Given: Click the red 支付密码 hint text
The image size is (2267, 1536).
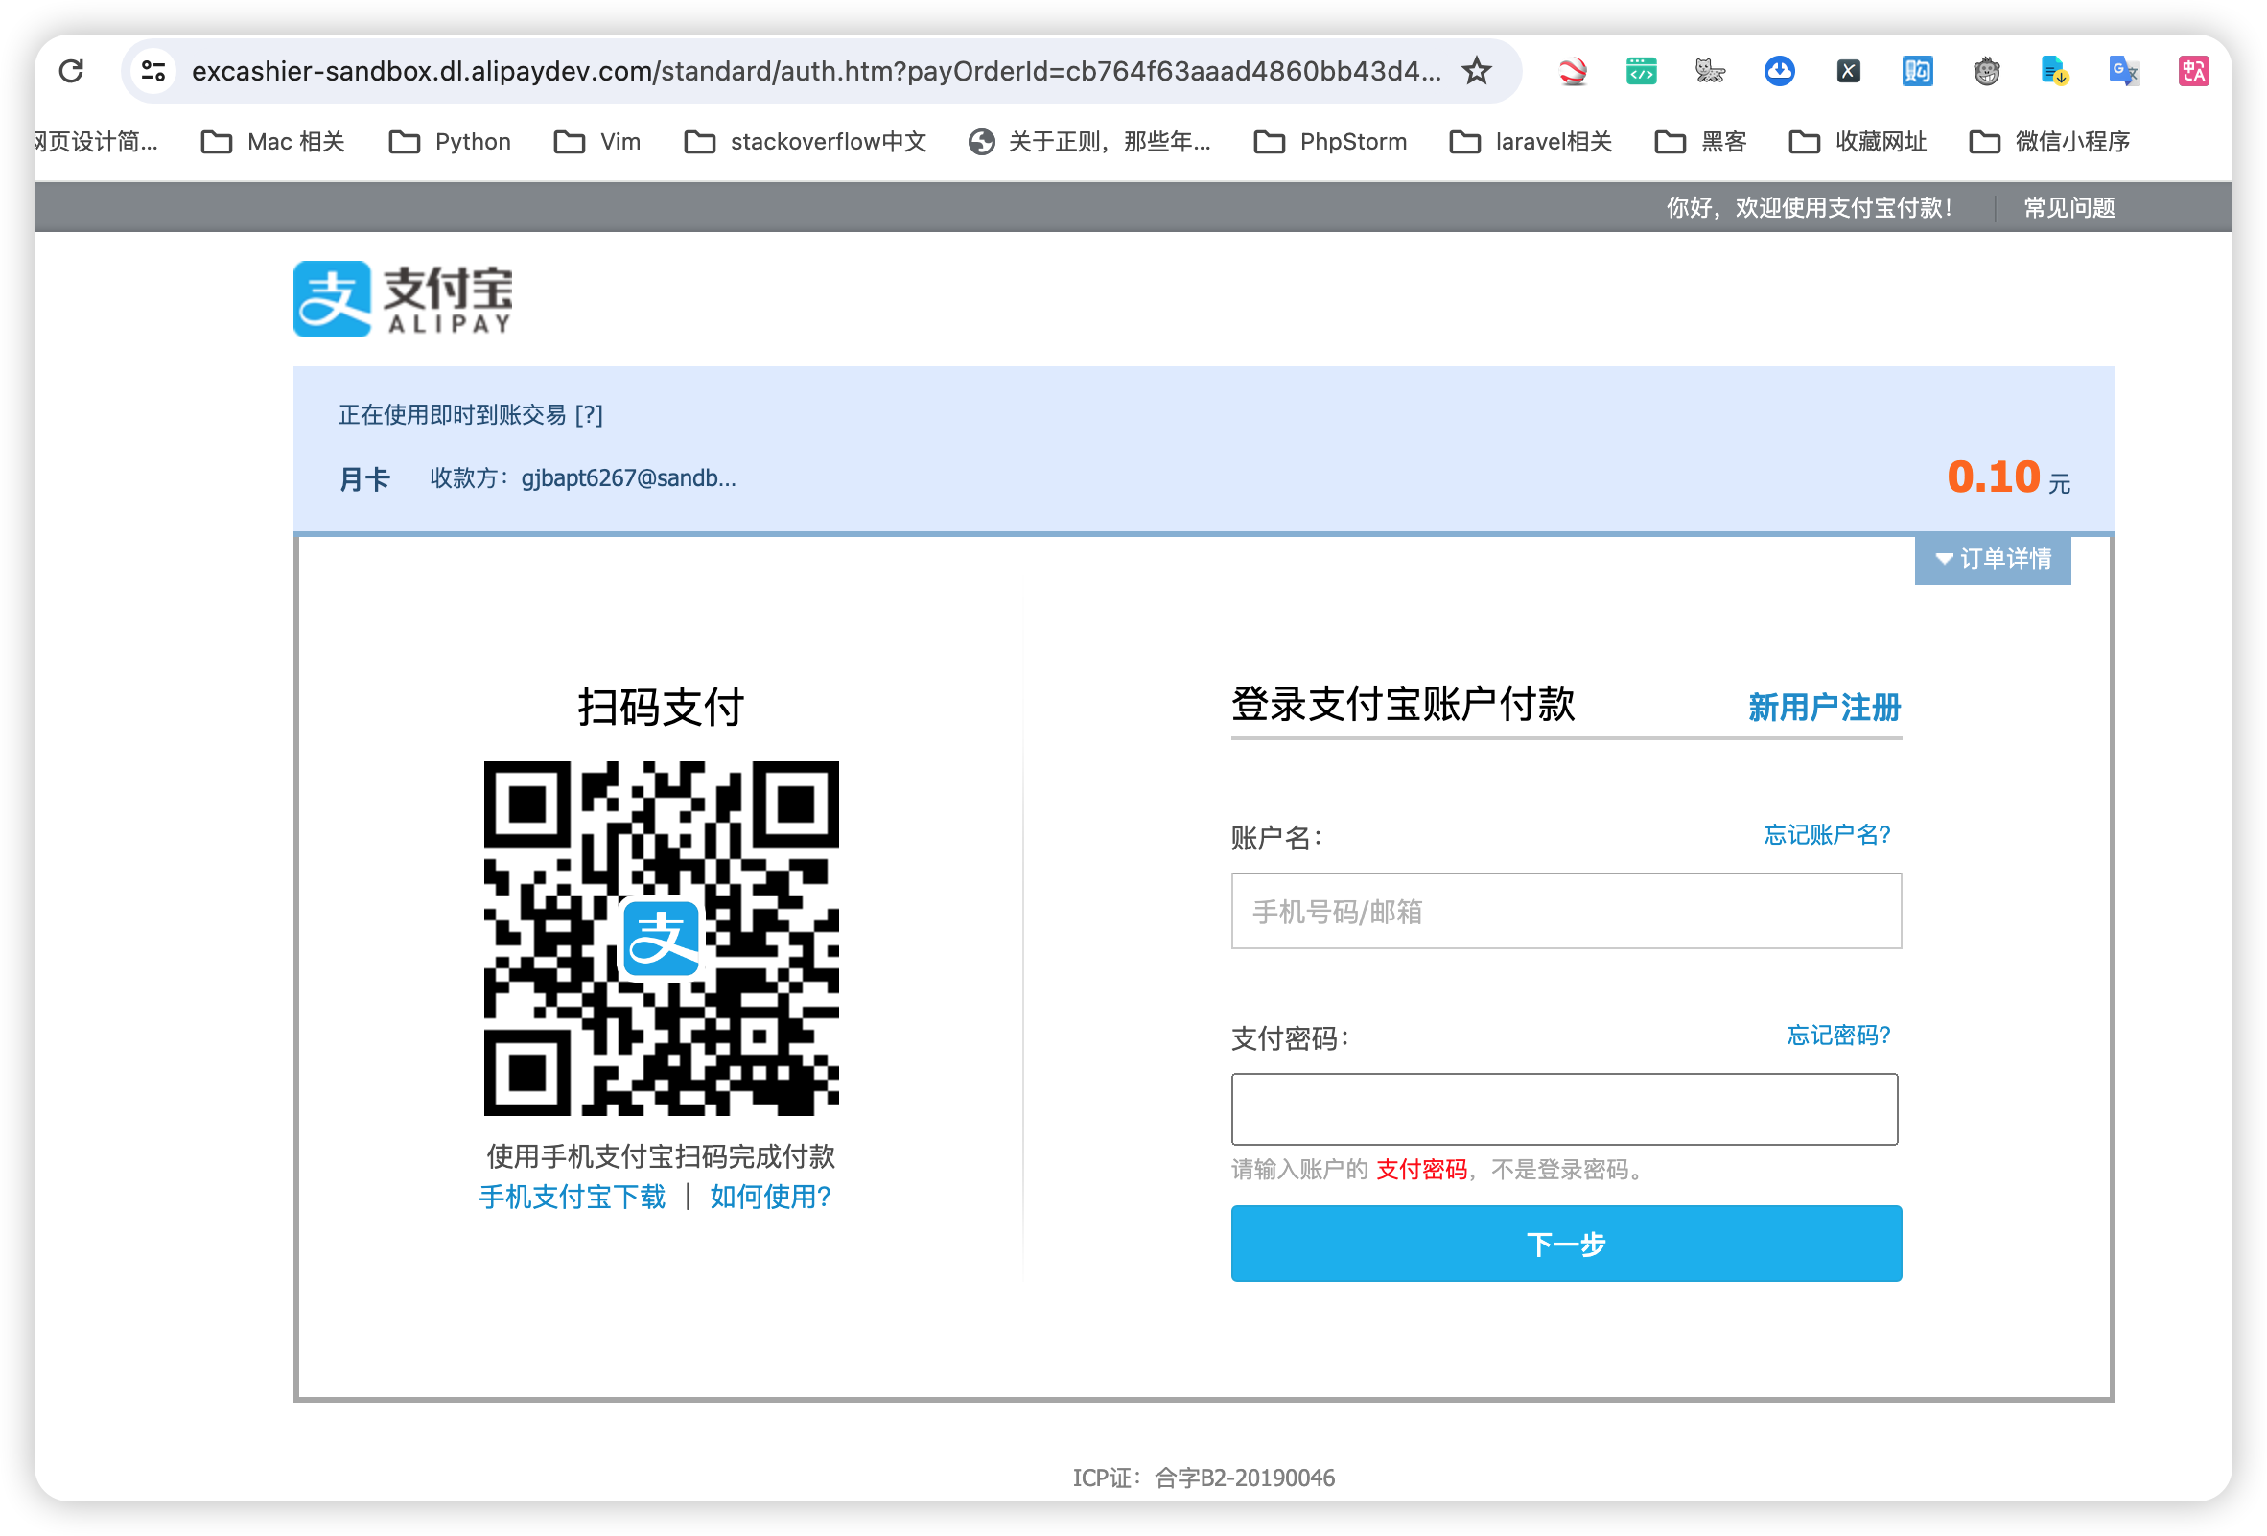Looking at the screenshot, I should (1420, 1169).
